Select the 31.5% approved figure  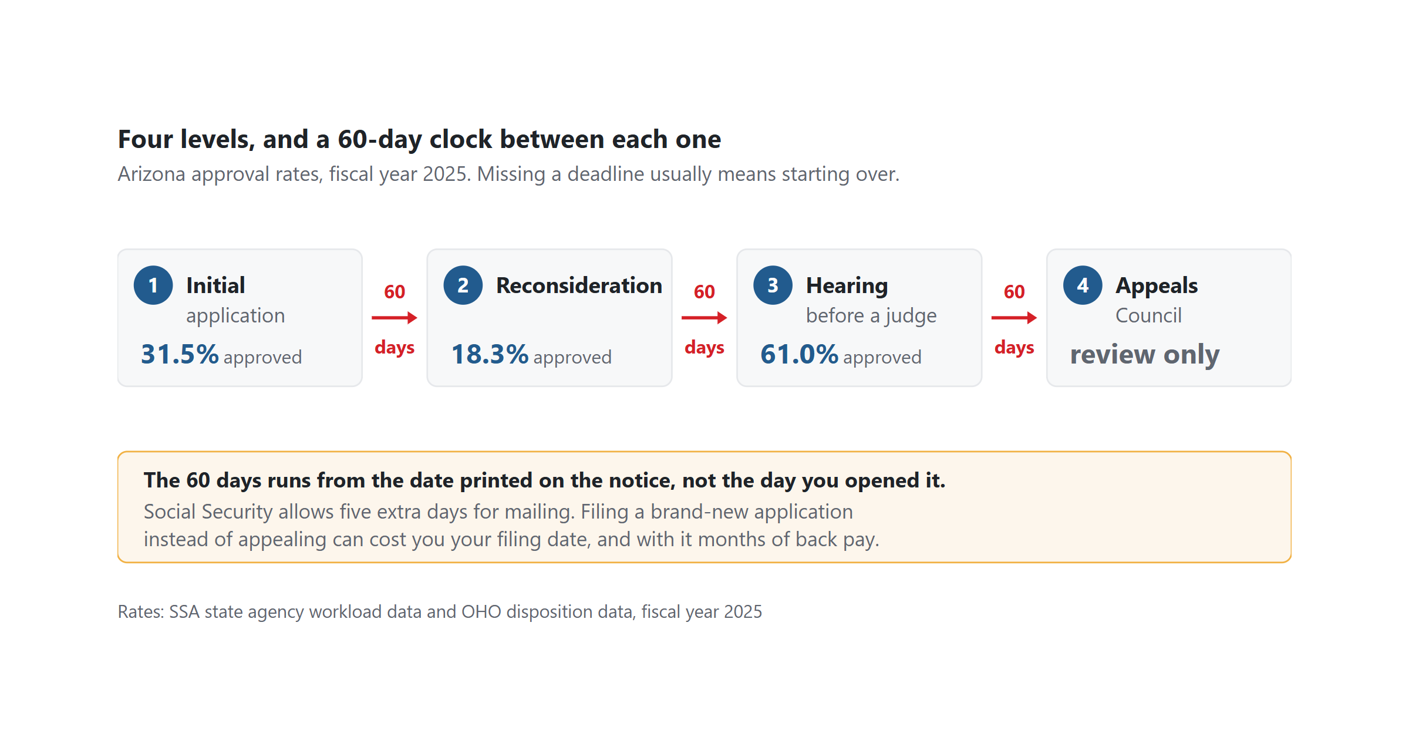click(221, 355)
